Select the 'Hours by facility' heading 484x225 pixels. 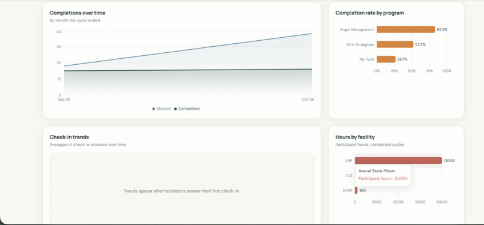pos(355,137)
